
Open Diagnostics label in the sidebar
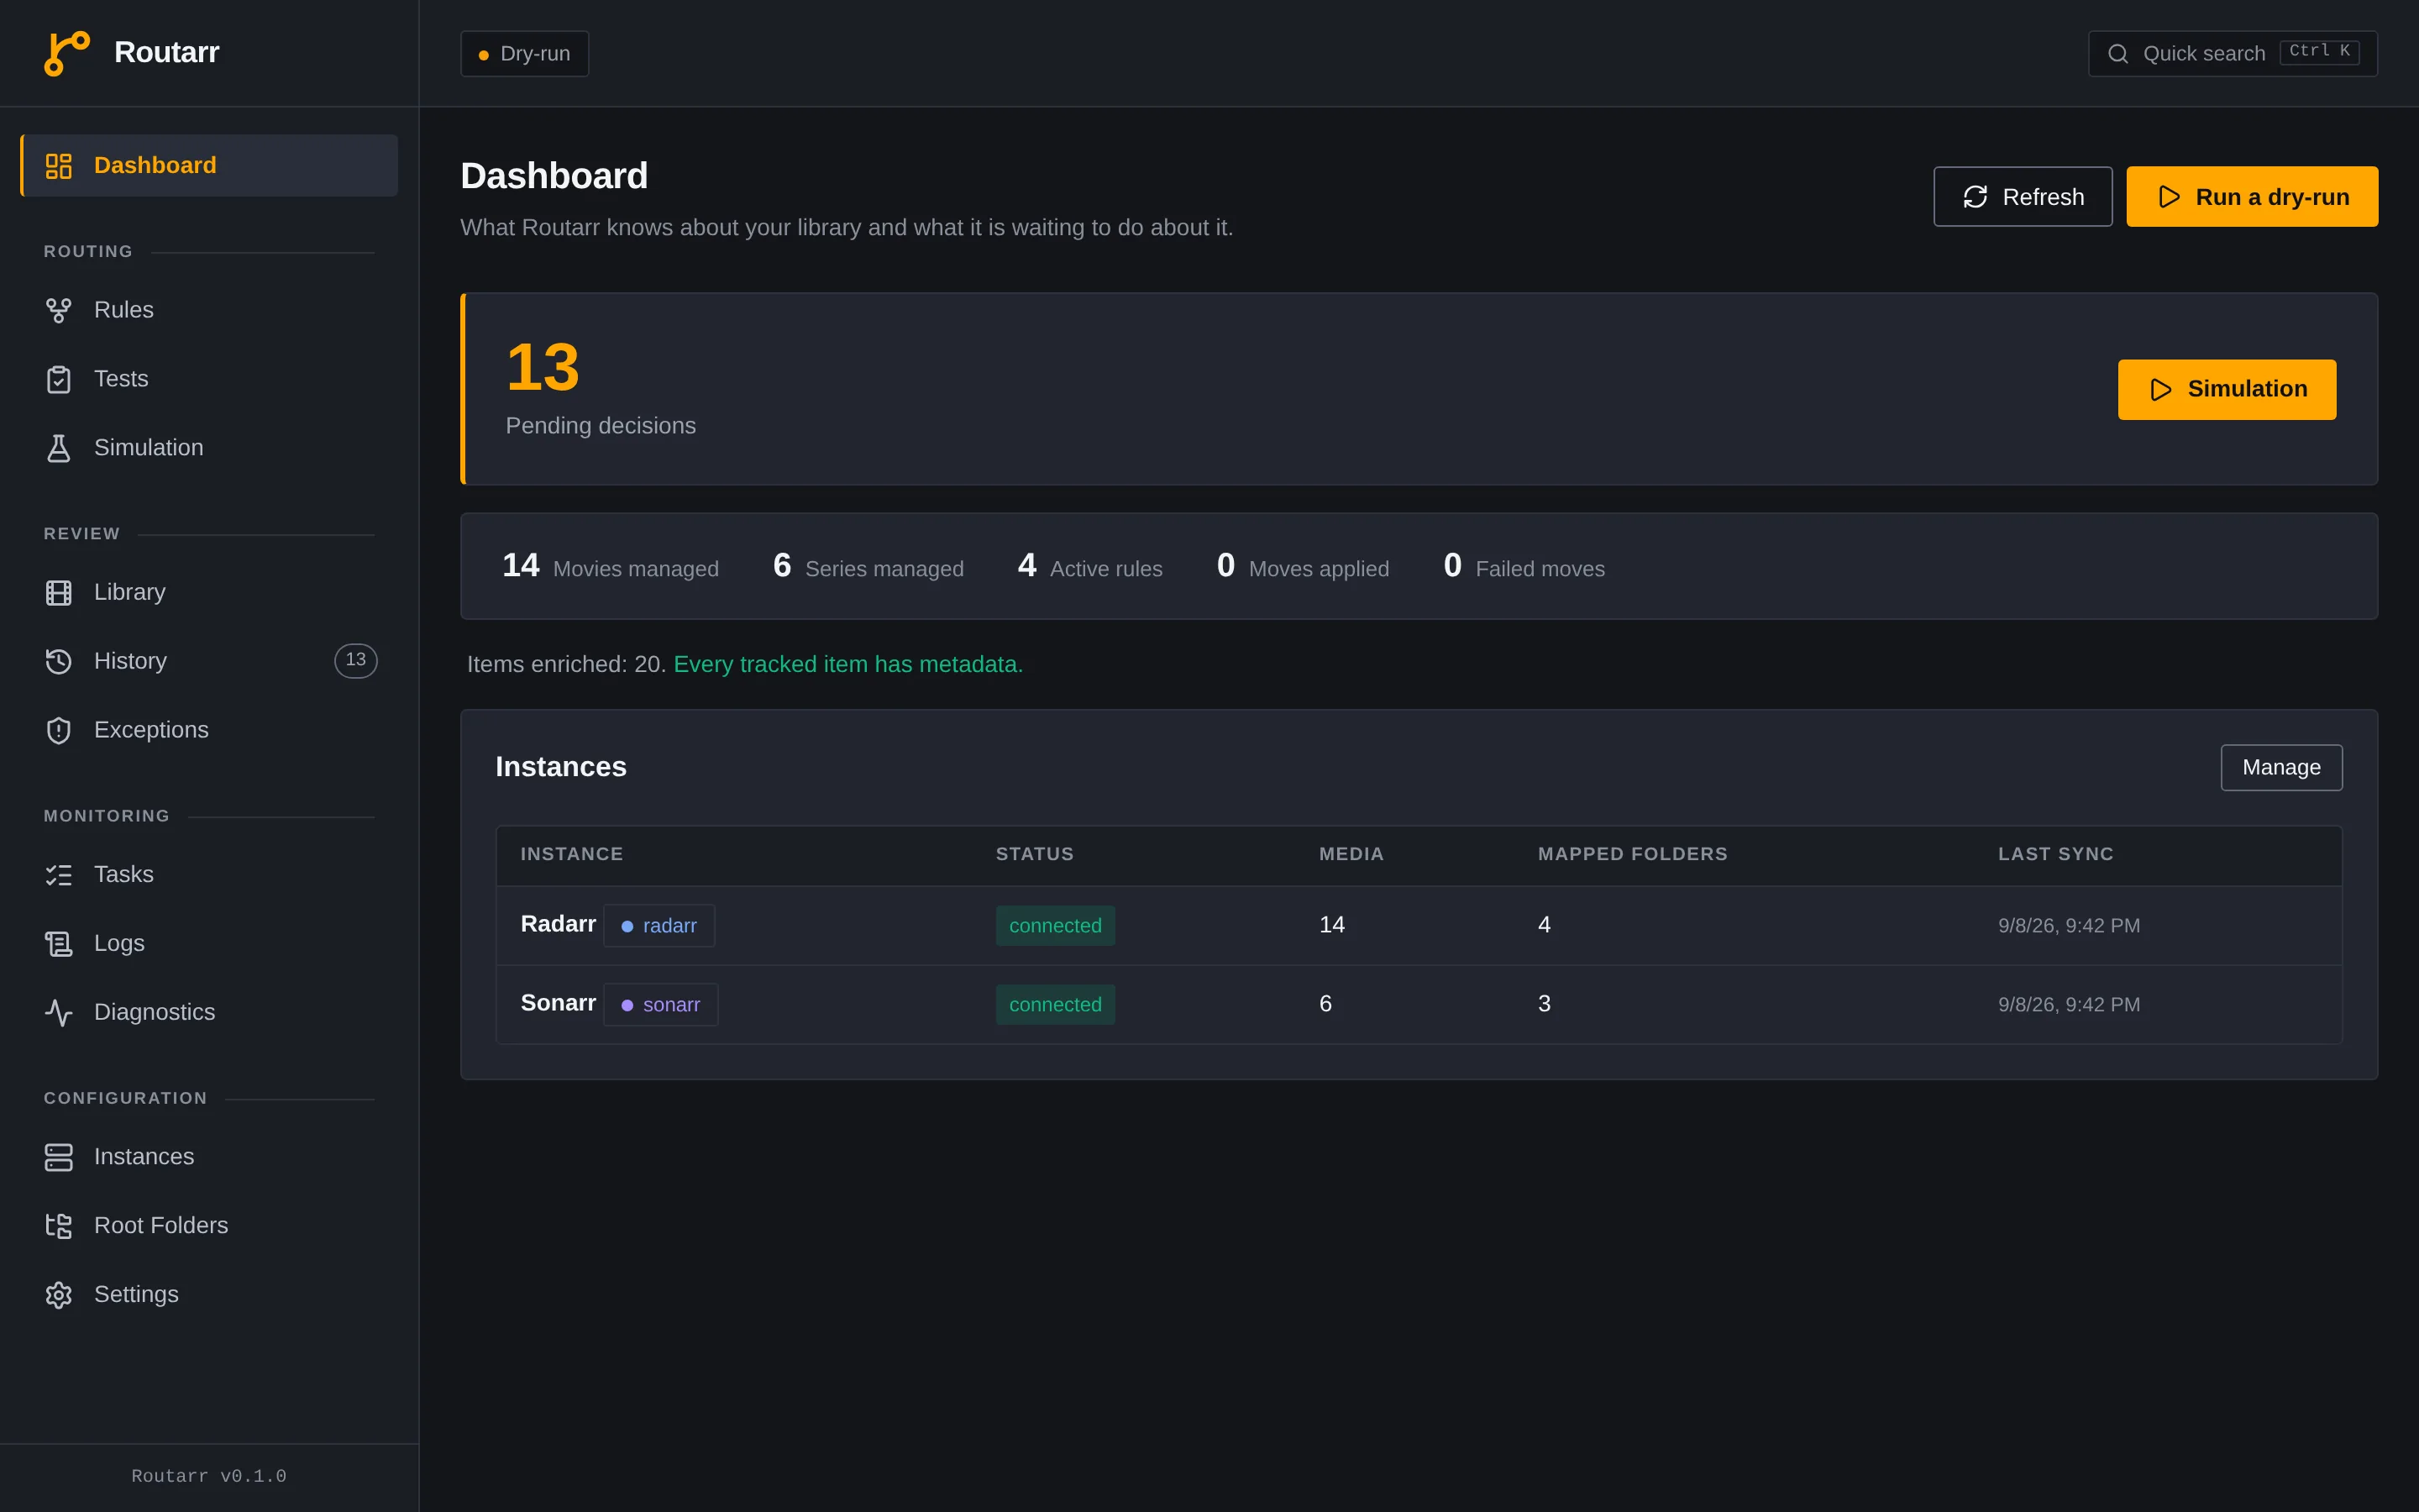pos(154,1012)
